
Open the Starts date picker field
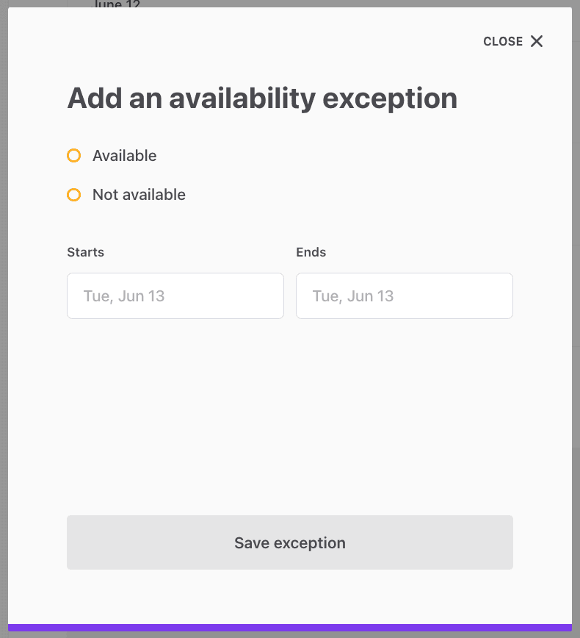point(175,296)
